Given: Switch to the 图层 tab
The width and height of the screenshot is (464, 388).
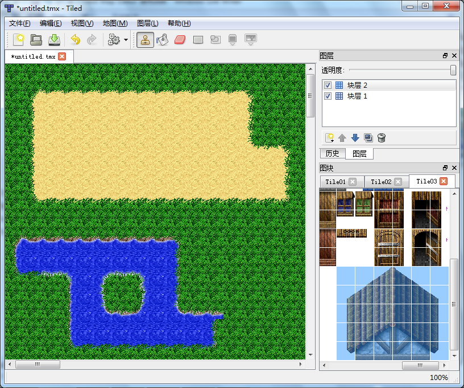Looking at the screenshot, I should click(x=359, y=153).
